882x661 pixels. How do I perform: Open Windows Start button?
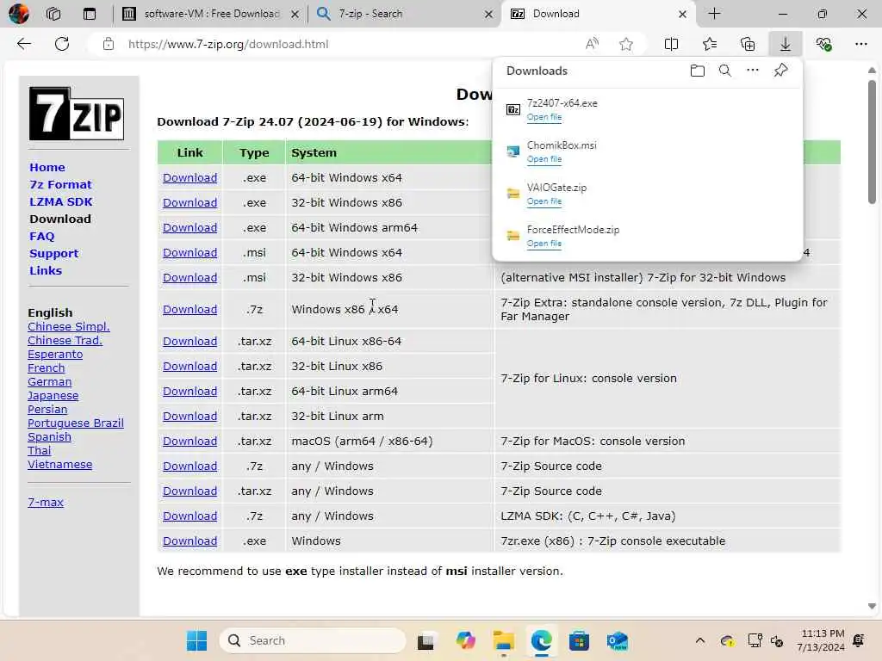click(197, 640)
